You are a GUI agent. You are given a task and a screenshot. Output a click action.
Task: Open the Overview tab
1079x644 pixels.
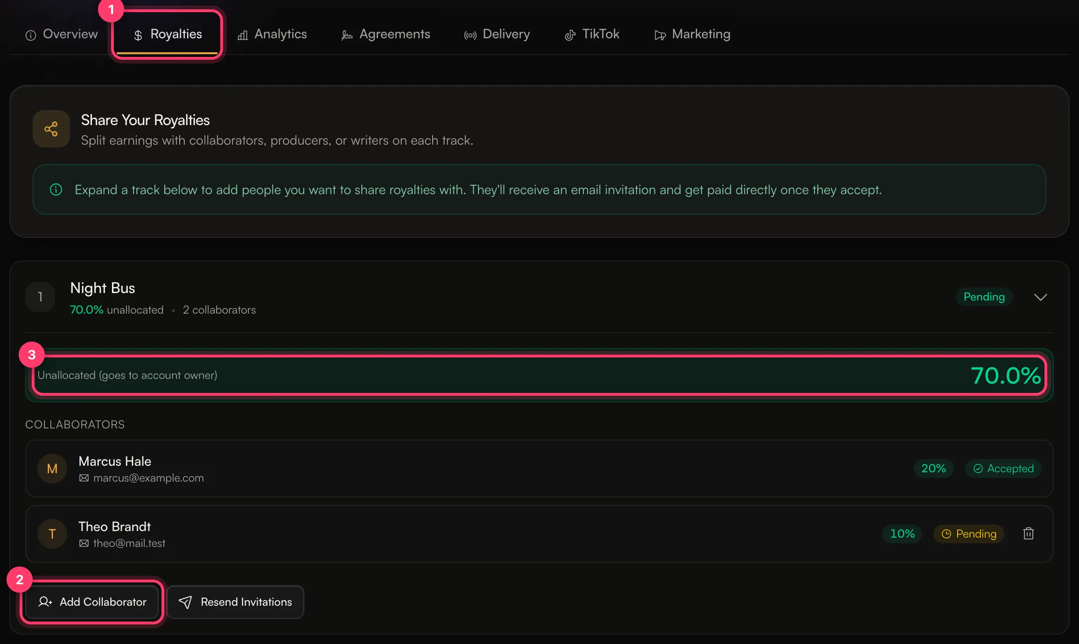[61, 34]
